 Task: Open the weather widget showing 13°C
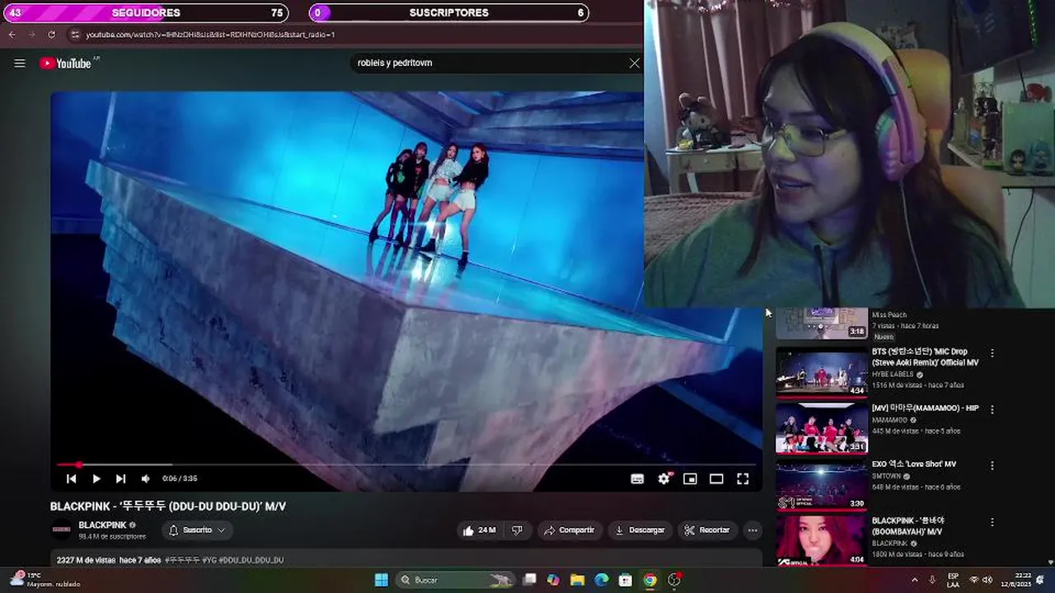tap(46, 580)
